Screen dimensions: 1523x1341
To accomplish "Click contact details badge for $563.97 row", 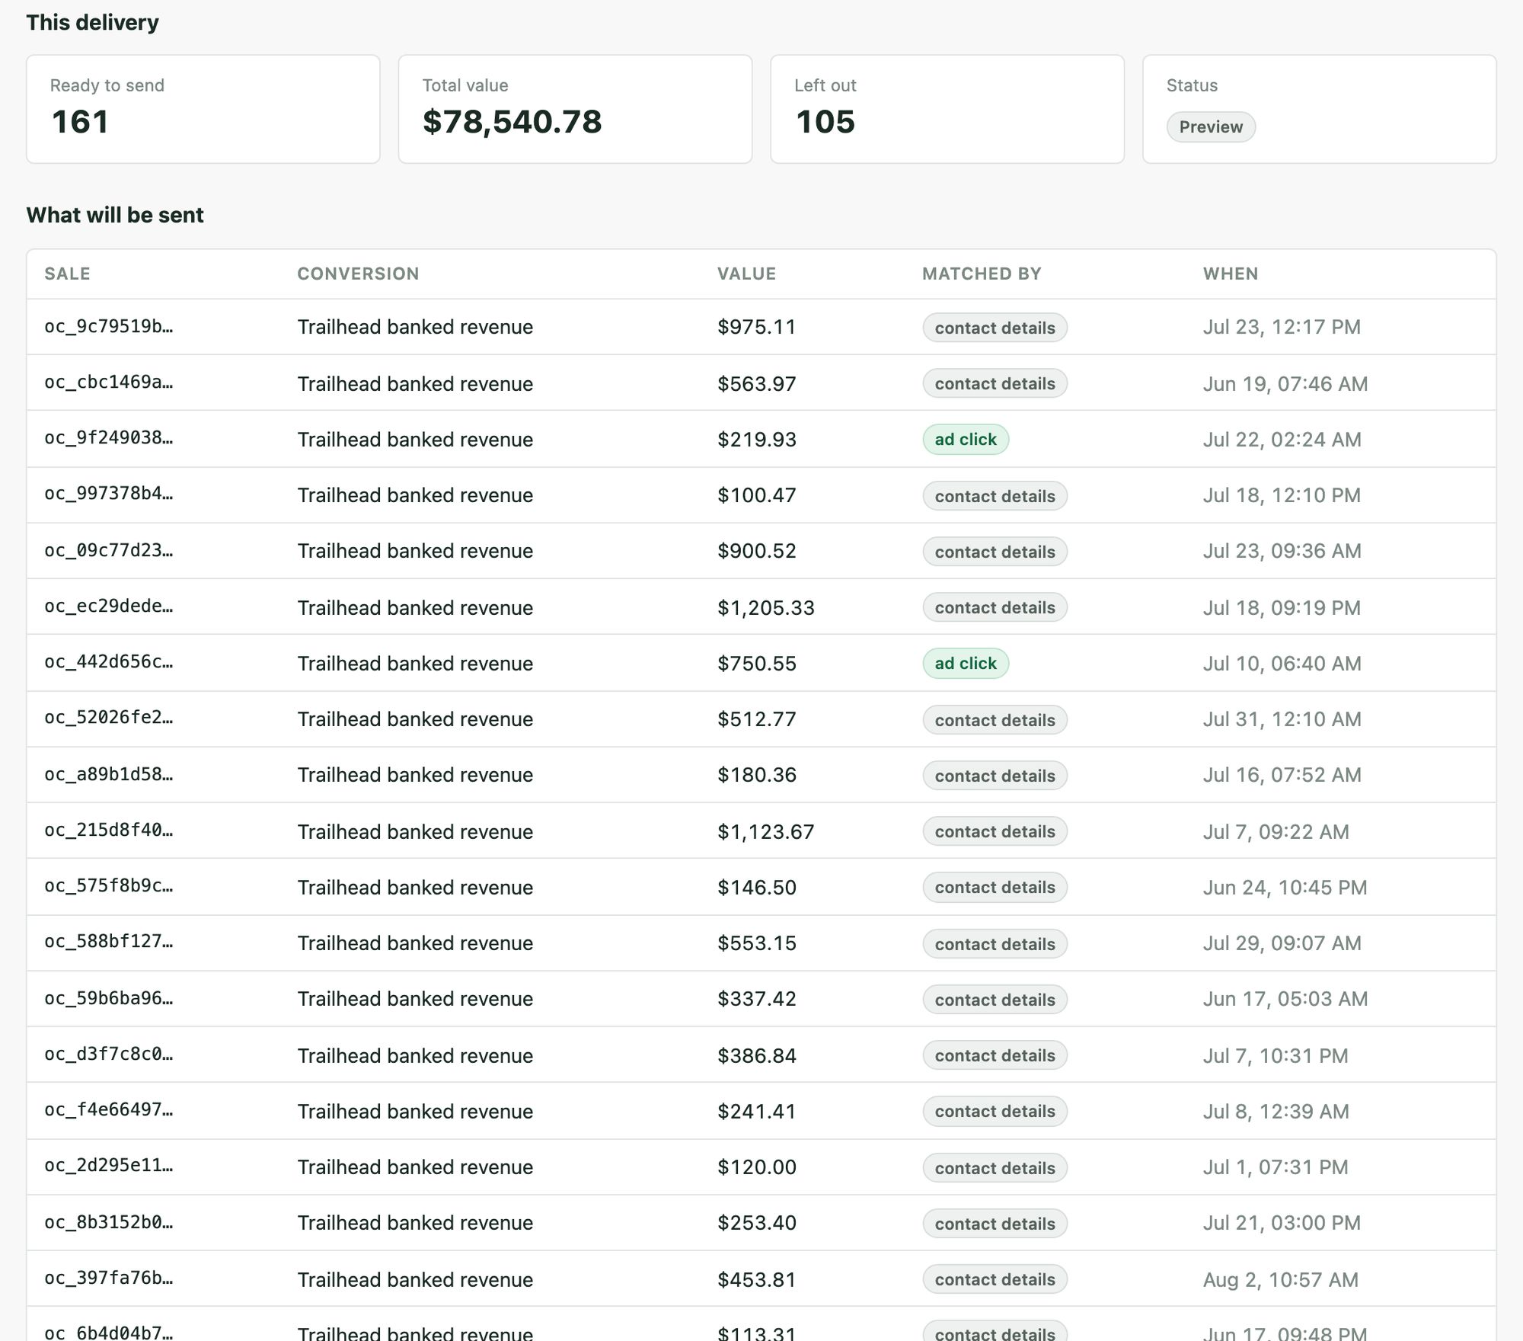I will pos(995,383).
